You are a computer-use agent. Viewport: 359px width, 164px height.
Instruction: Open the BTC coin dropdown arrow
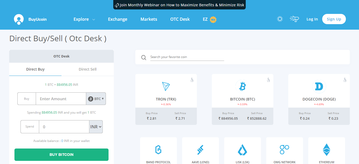(x=102, y=99)
